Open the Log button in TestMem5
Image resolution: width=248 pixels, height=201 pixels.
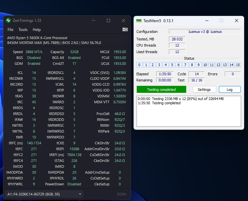coord(230,90)
